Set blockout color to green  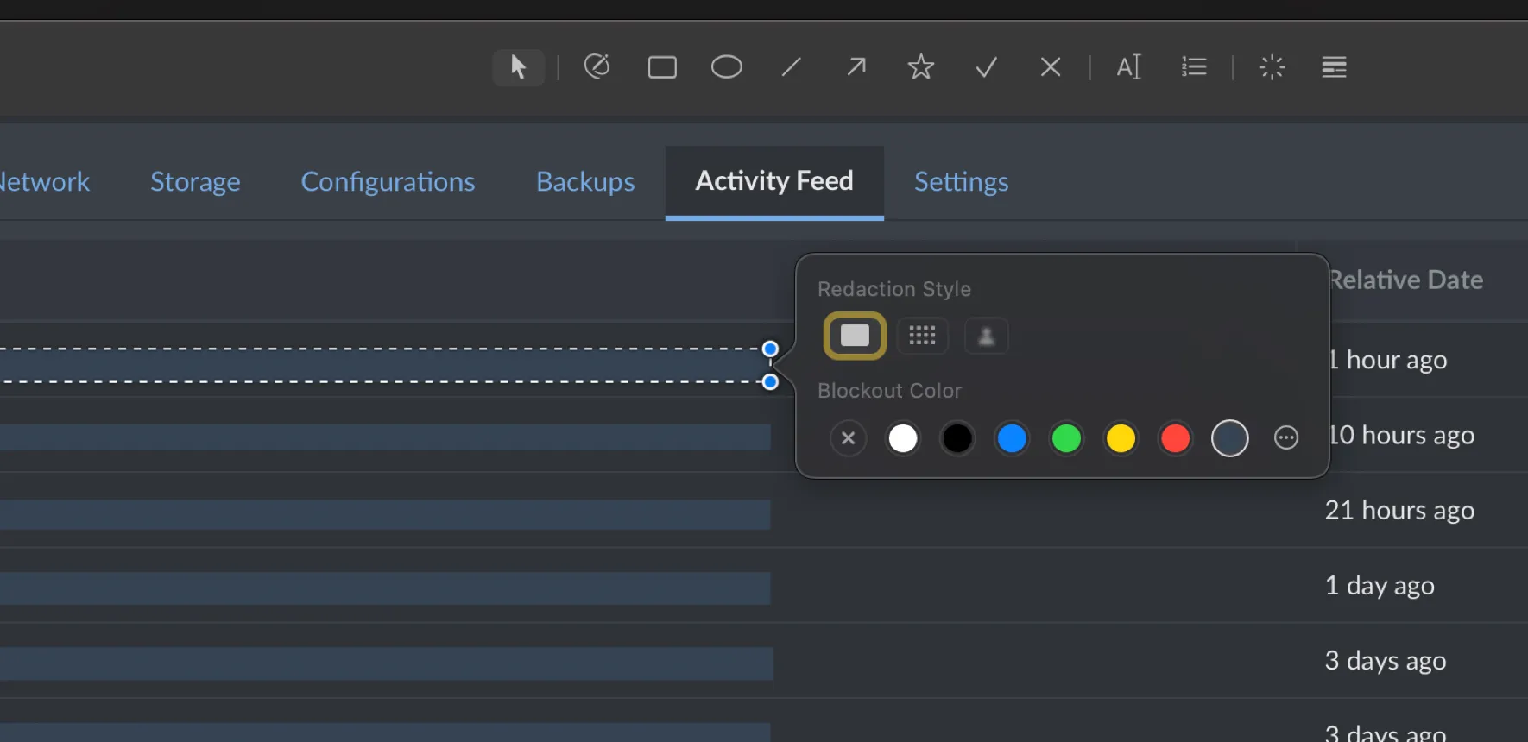(x=1066, y=438)
